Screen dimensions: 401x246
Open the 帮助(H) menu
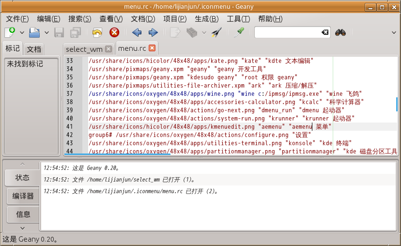pos(270,19)
